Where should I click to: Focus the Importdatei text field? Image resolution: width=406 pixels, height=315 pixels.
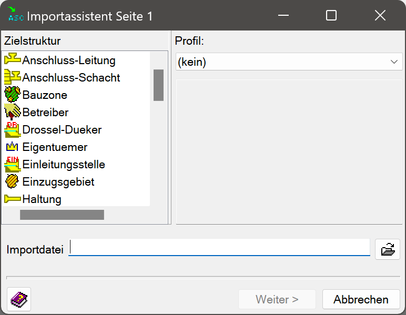click(x=219, y=248)
